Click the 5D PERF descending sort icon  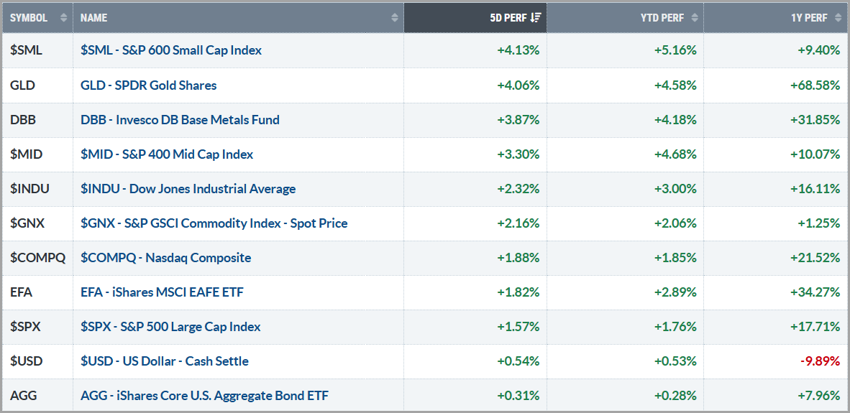pos(536,18)
